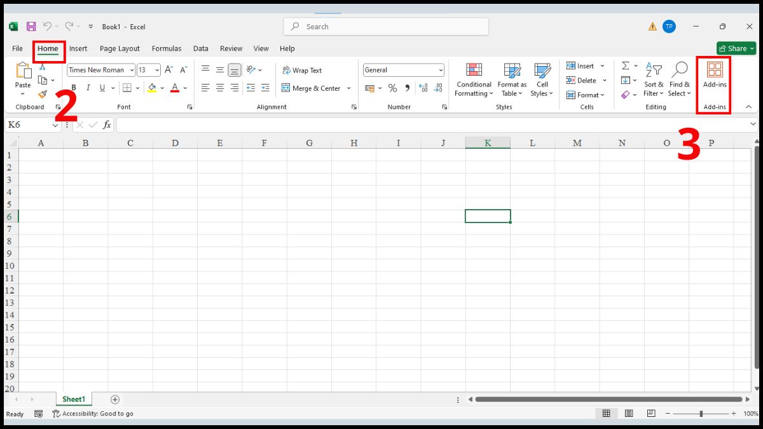Open the font color red swatch
This screenshot has width=763, height=429.
(175, 88)
